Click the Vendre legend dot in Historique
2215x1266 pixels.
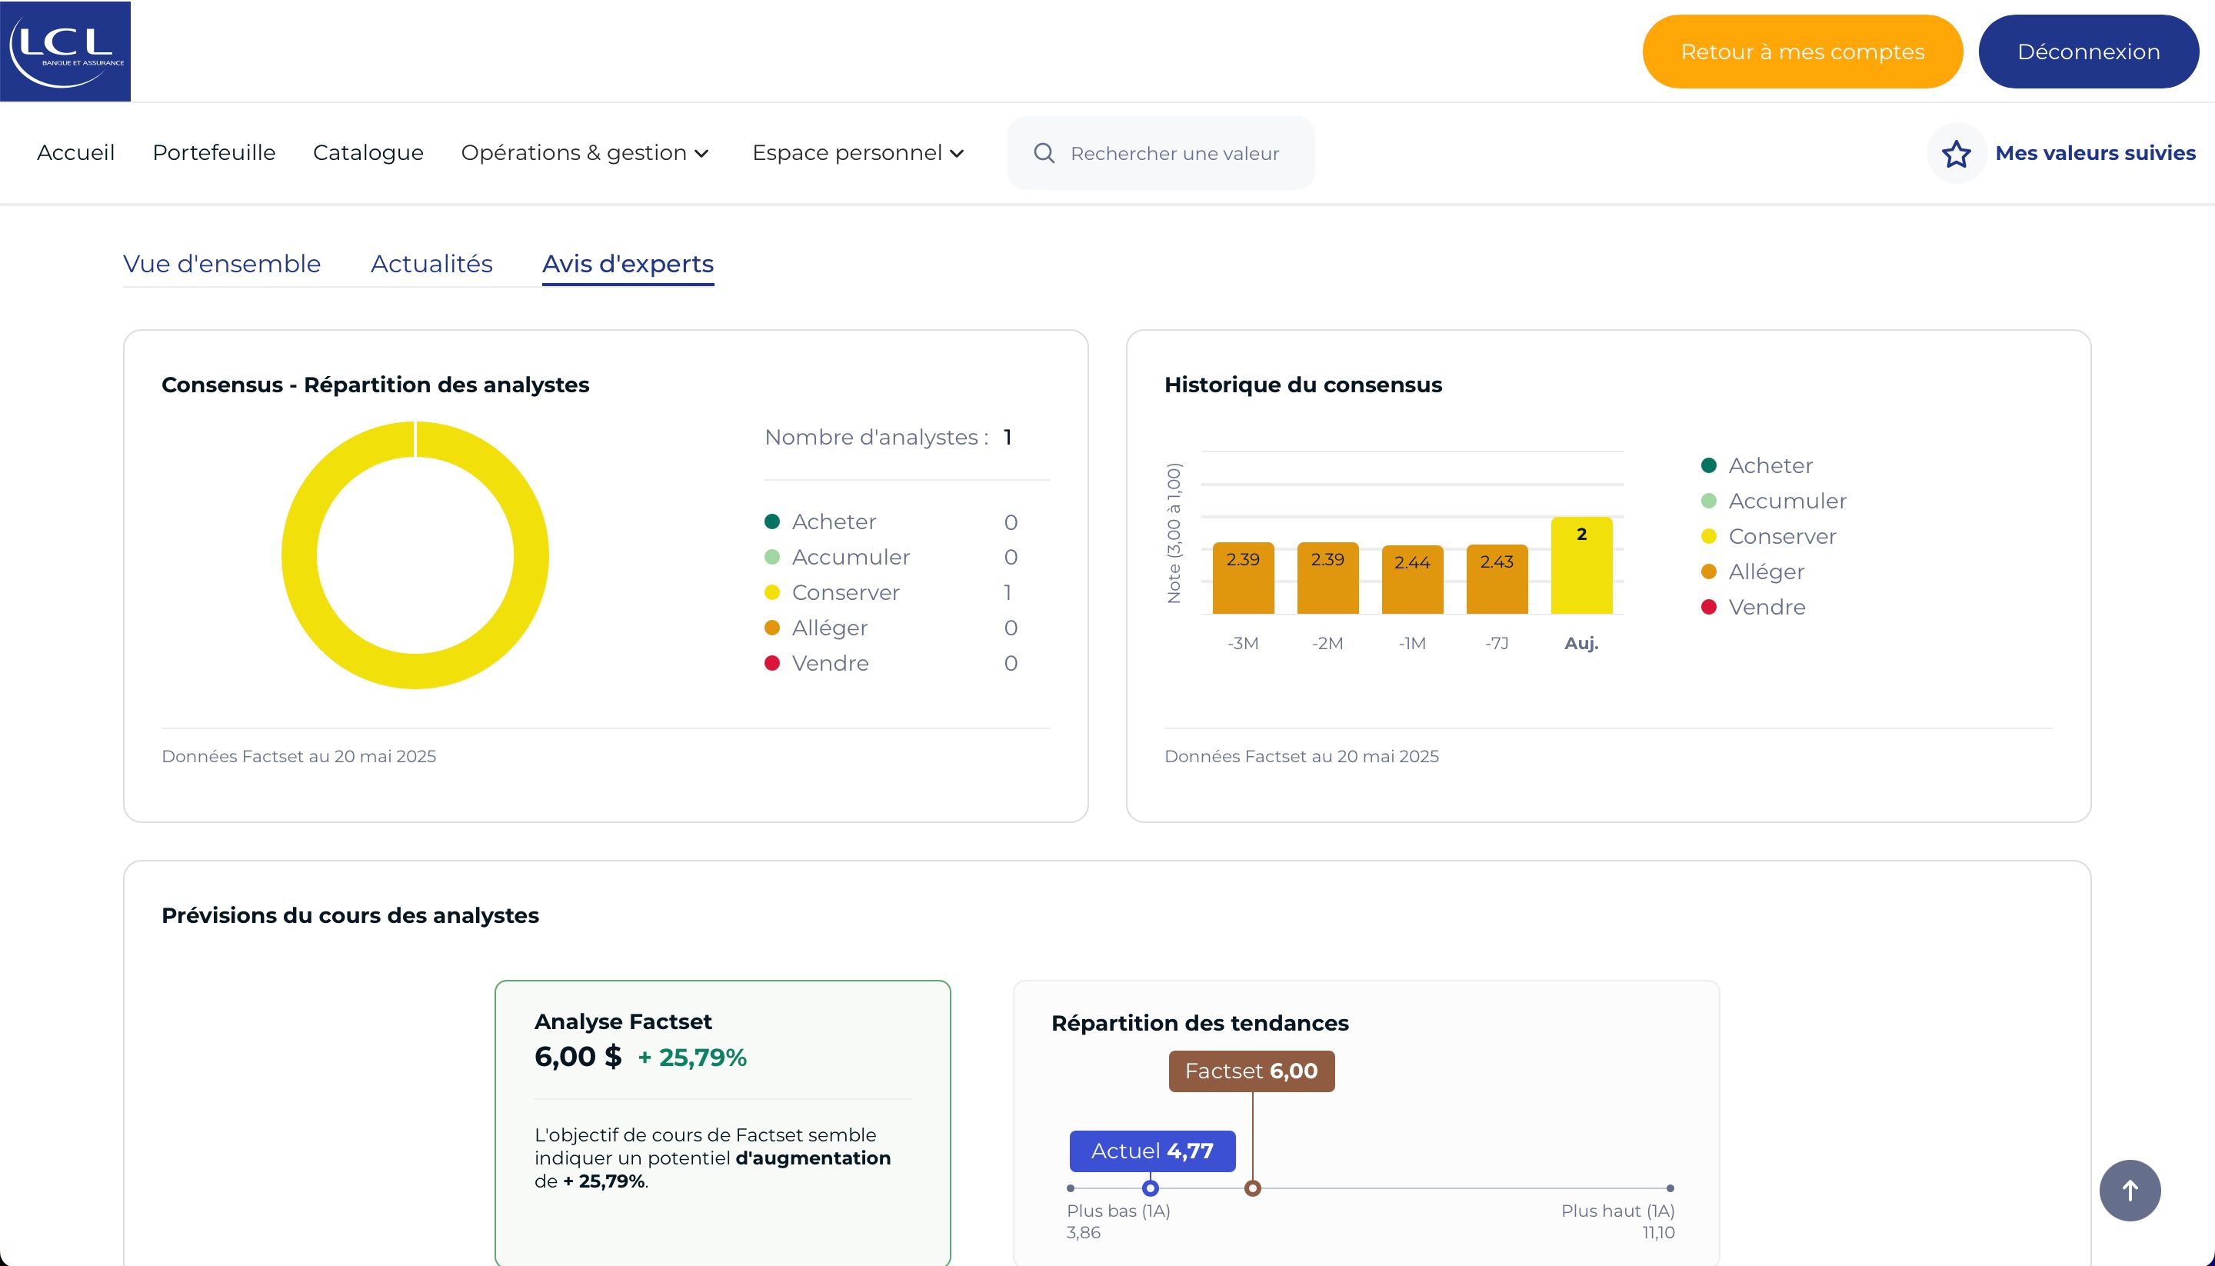click(1708, 607)
